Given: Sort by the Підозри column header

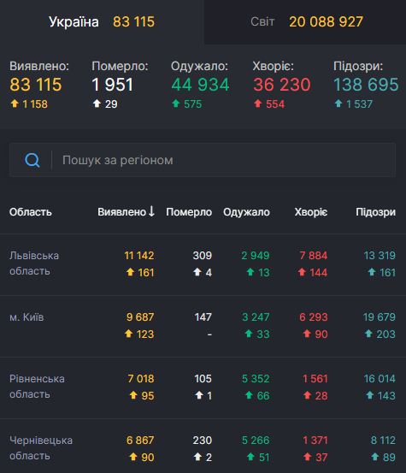Looking at the screenshot, I should coord(375,212).
